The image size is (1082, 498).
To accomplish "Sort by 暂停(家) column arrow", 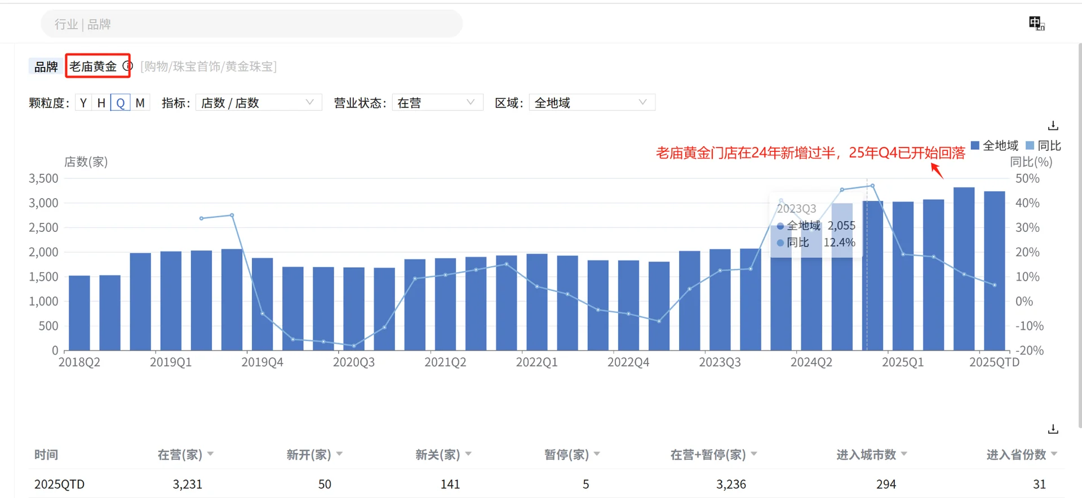I will point(597,454).
